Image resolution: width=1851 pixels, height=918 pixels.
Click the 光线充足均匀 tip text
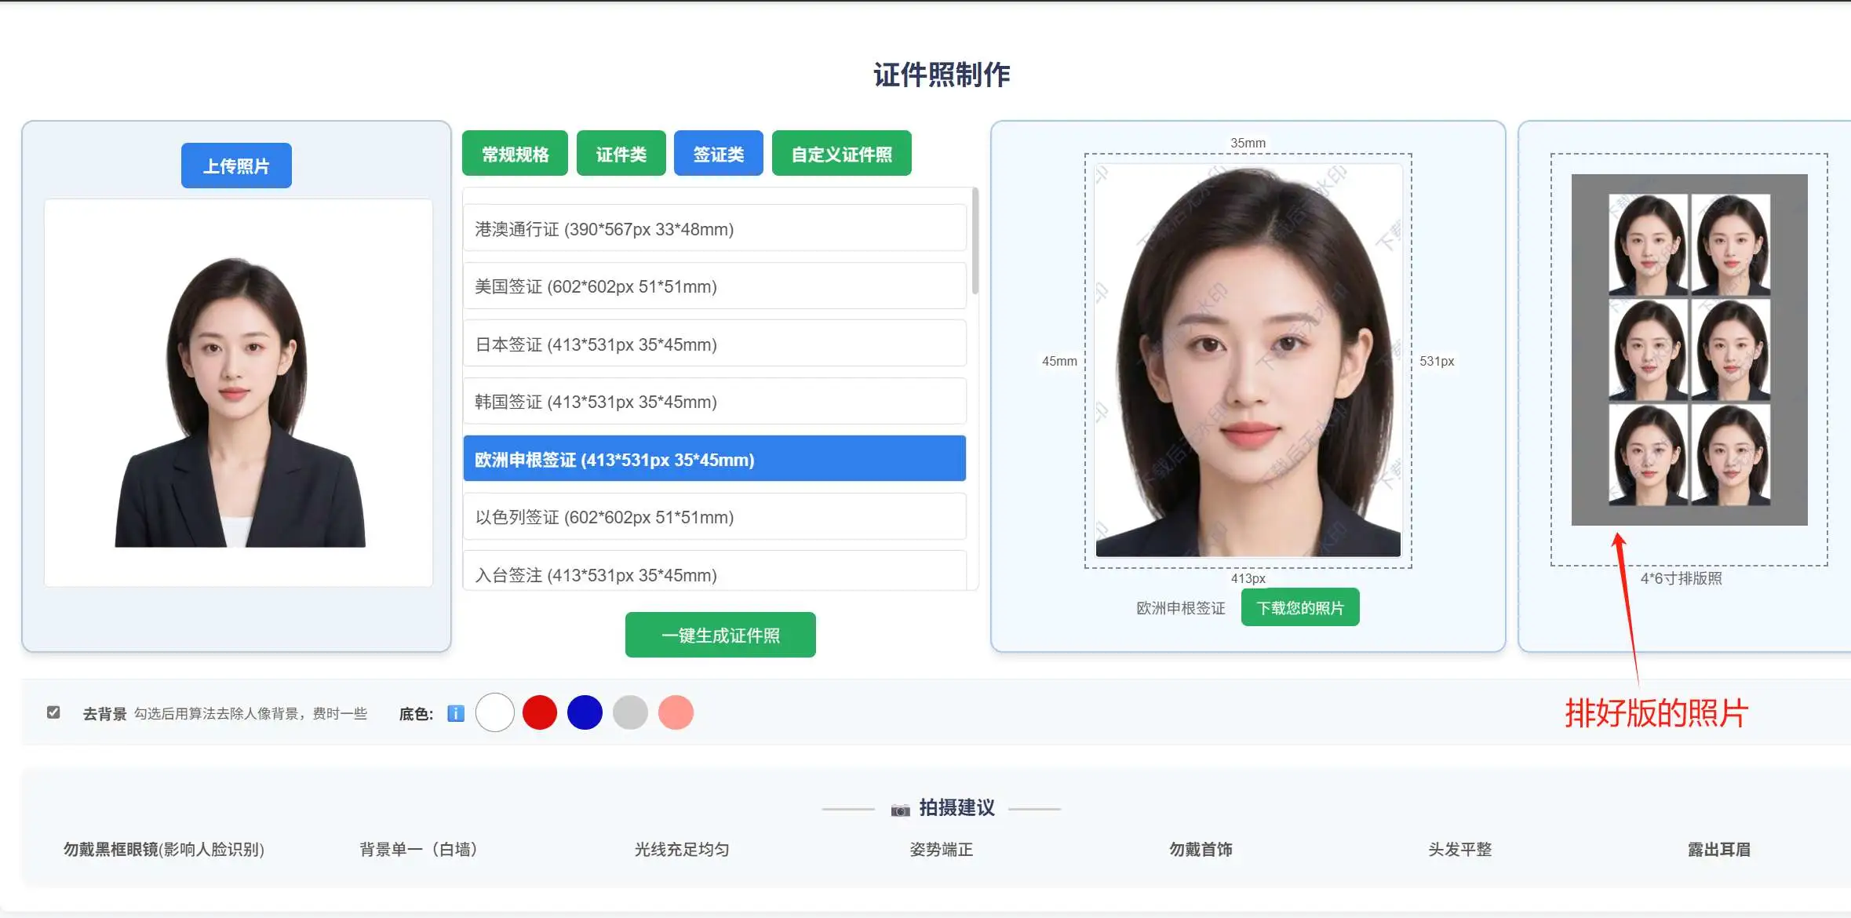pyautogui.click(x=682, y=849)
